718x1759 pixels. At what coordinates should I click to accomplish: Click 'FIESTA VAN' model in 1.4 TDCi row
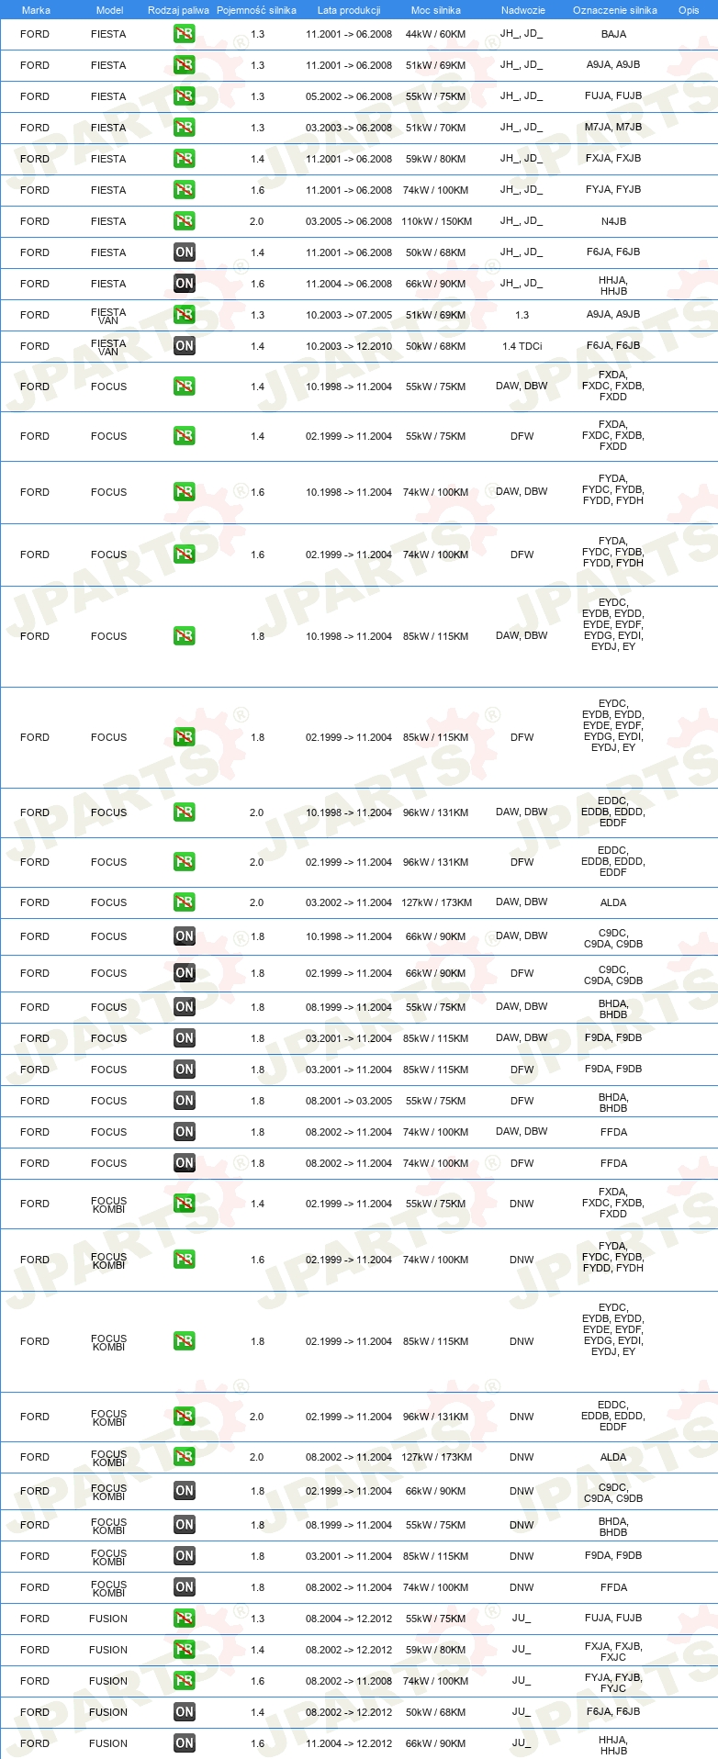coord(108,346)
